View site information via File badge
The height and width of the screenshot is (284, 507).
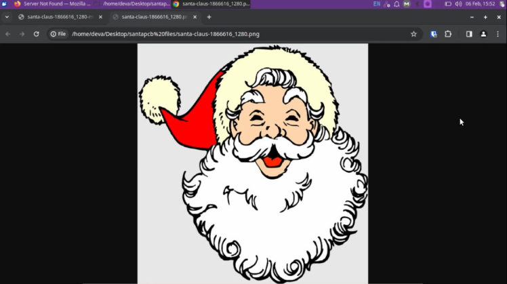58,34
